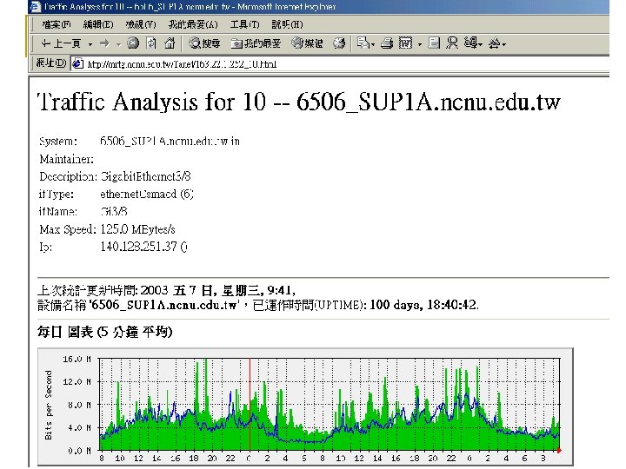The width and height of the screenshot is (626, 469).
Task: Click the Maintainer label
Action: 66,159
